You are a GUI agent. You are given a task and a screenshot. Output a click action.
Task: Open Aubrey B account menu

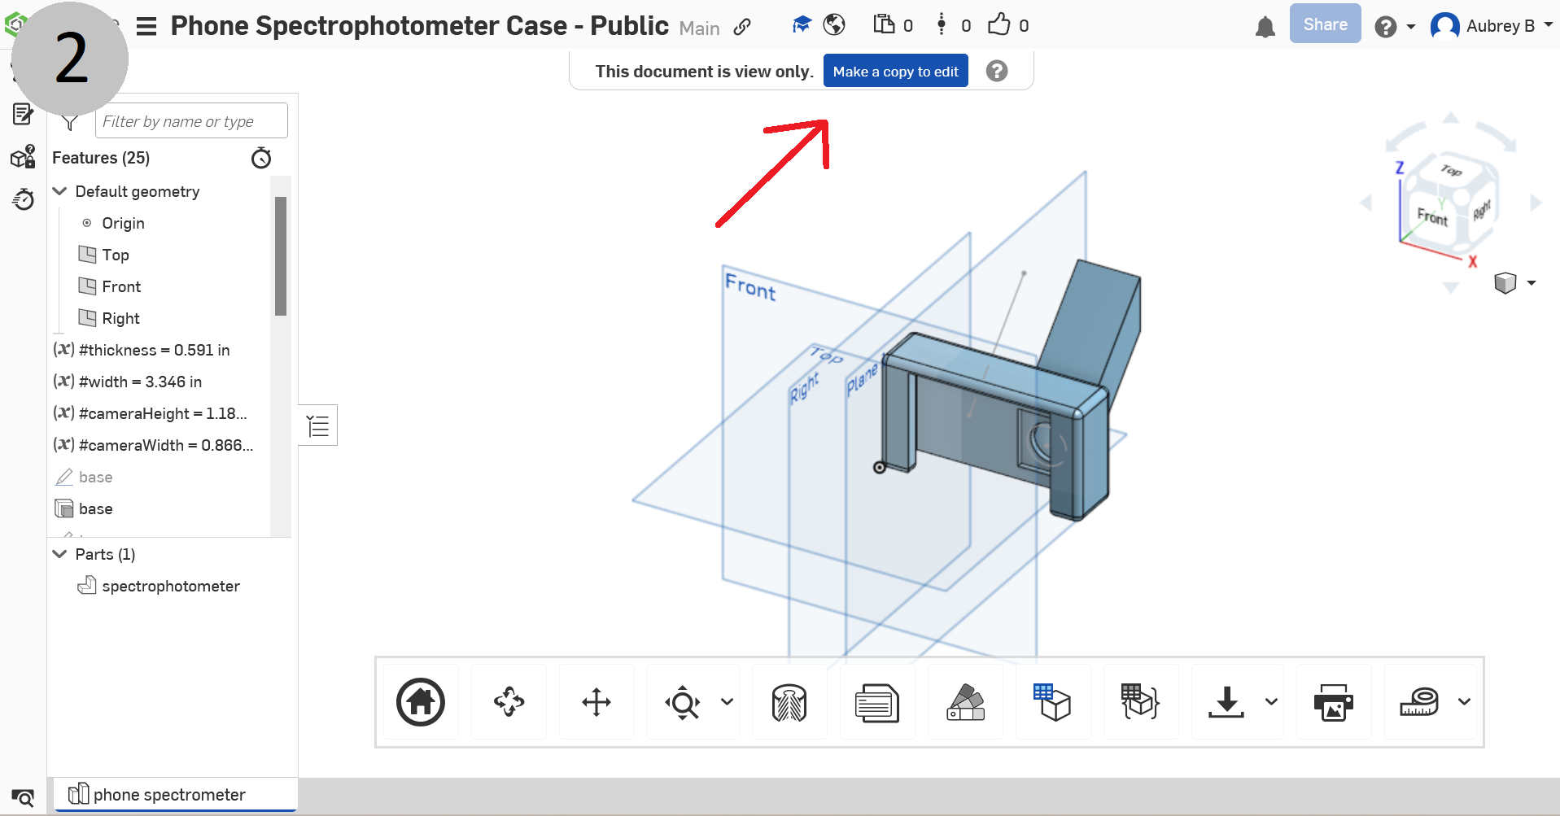[x=1492, y=26]
